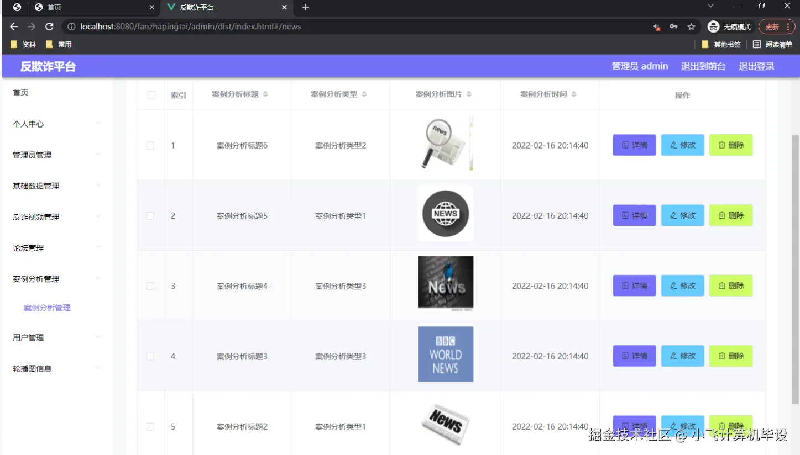Viewport: 800px width, 455px height.
Task: Click 修改 for 案例分析标题5
Action: (683, 215)
